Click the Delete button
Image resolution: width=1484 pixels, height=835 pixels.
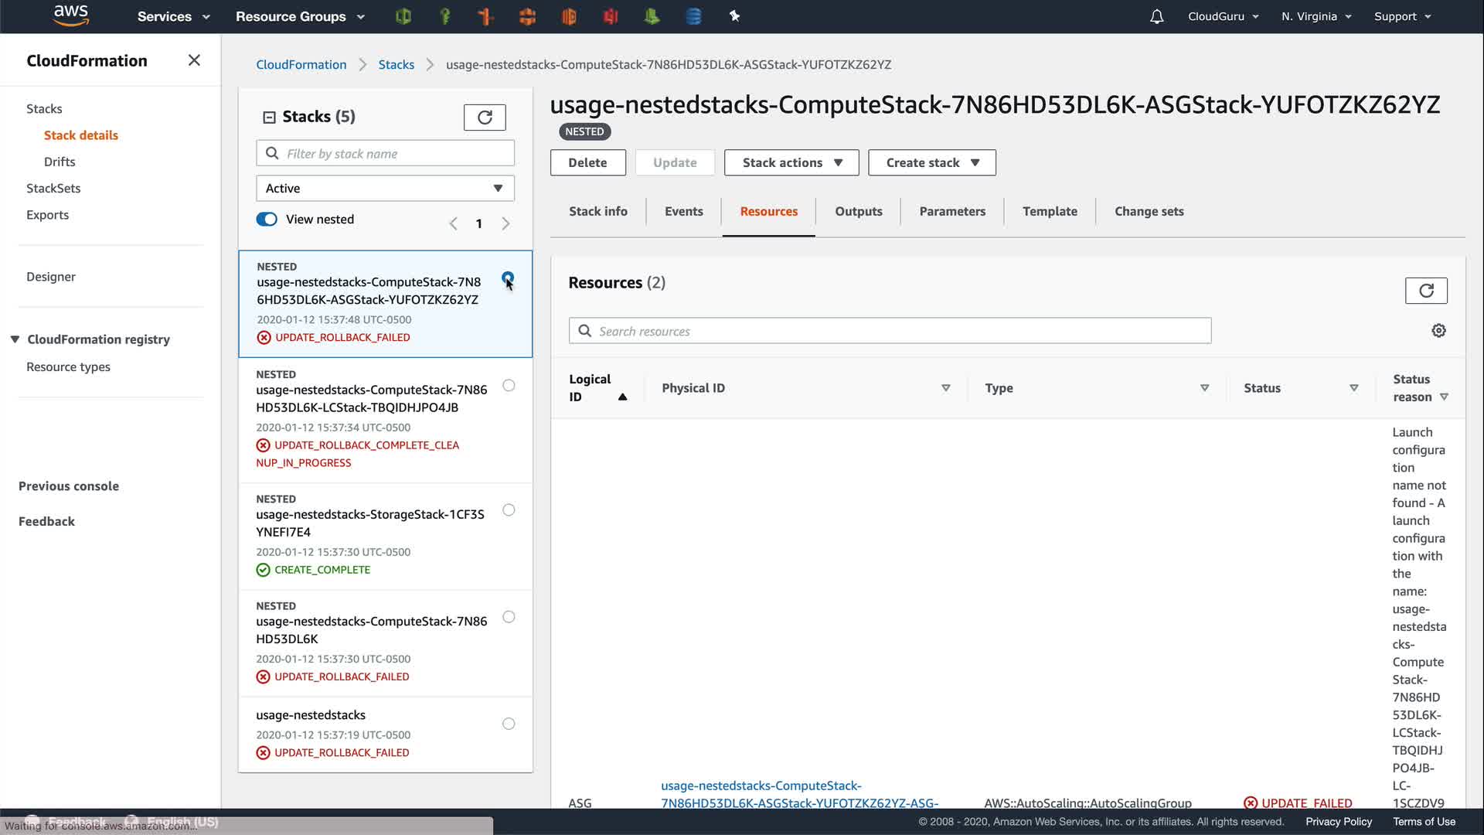click(587, 162)
